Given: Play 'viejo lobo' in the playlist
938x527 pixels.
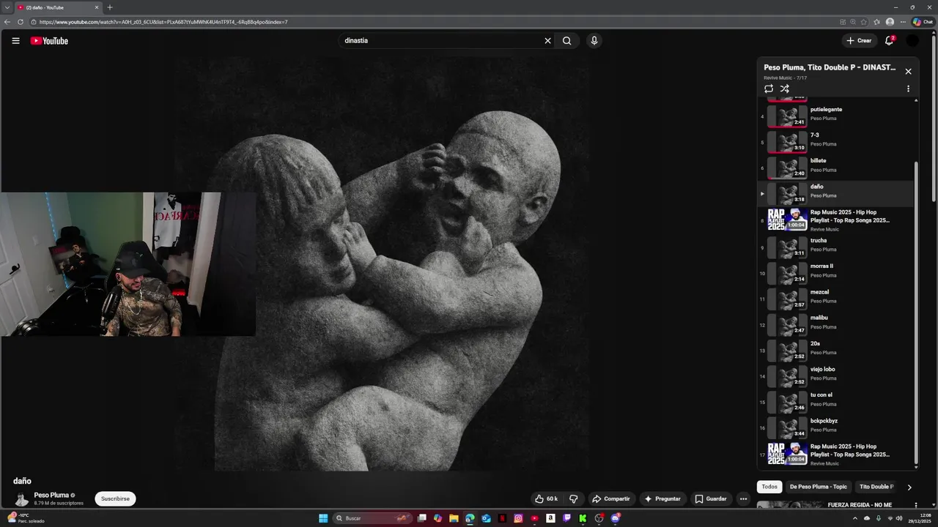Looking at the screenshot, I should (835, 375).
